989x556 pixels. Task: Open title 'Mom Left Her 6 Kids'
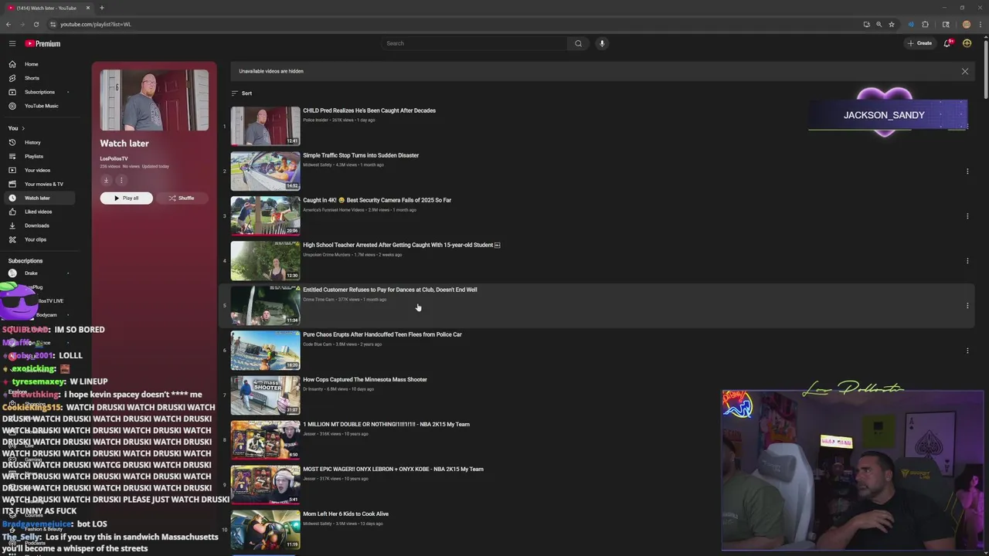pos(345,514)
